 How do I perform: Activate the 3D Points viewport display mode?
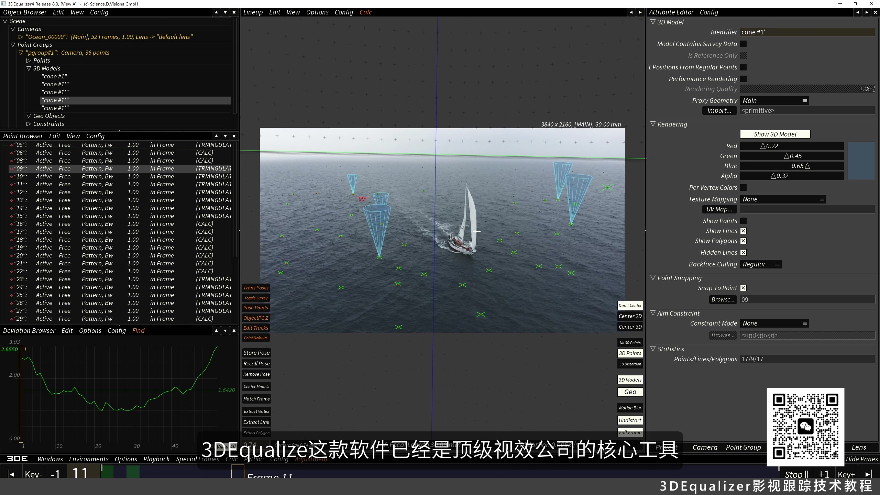630,353
